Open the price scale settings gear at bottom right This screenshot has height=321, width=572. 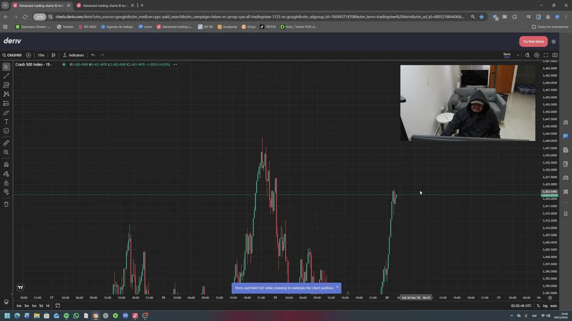coord(550,298)
